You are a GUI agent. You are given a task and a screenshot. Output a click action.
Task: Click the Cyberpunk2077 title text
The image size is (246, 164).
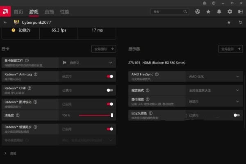click(x=36, y=23)
